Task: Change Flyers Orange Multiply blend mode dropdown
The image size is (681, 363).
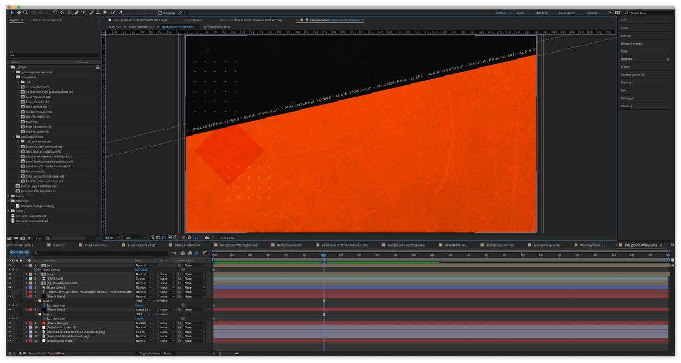Action: 143,323
